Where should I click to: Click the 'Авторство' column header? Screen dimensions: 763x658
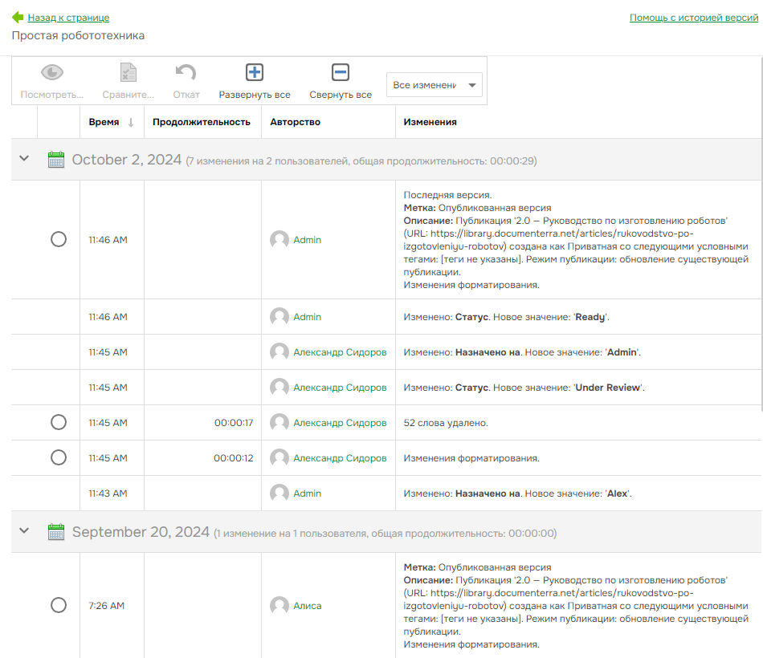(x=295, y=122)
